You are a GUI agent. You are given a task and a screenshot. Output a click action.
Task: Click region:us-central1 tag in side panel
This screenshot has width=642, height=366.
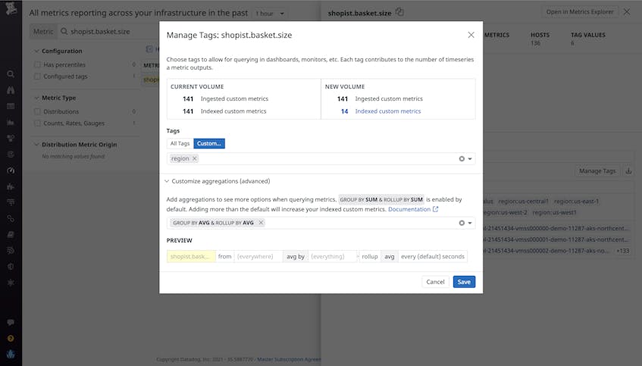click(523, 202)
